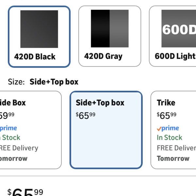The width and height of the screenshot is (196, 196).
Task: Choose the Trike size option title
Action: point(166,103)
